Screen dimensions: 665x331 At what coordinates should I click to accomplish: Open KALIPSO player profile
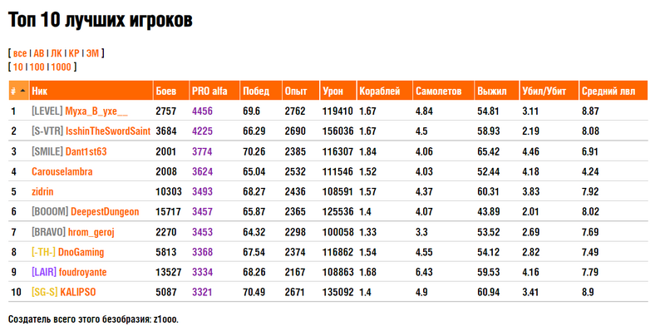coord(78,293)
